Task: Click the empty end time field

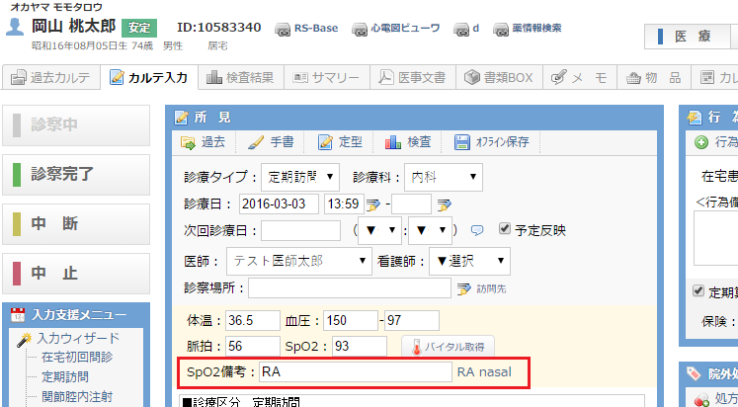Action: (x=411, y=204)
